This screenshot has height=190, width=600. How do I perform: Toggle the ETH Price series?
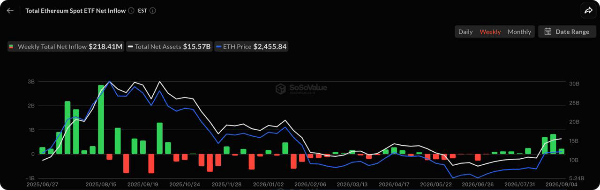[251, 47]
